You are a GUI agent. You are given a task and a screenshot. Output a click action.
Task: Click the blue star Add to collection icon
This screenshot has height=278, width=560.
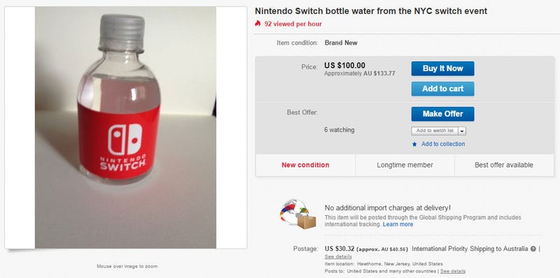tap(414, 145)
